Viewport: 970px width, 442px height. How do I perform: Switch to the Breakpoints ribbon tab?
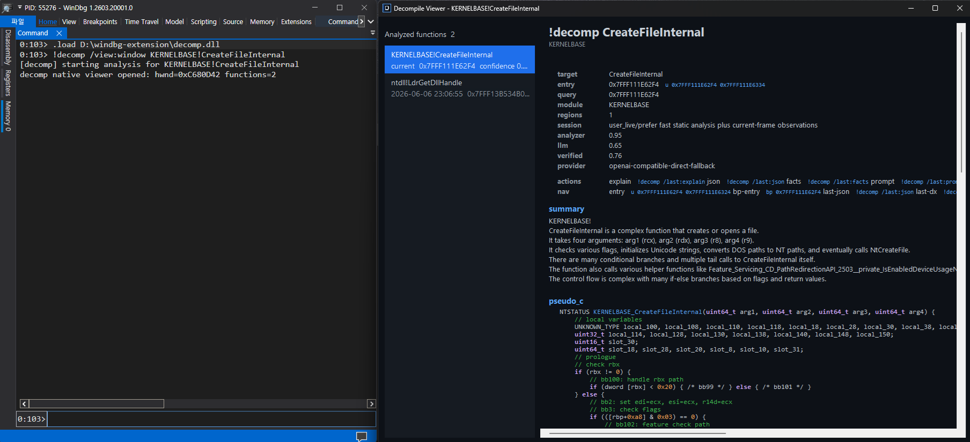click(x=100, y=21)
